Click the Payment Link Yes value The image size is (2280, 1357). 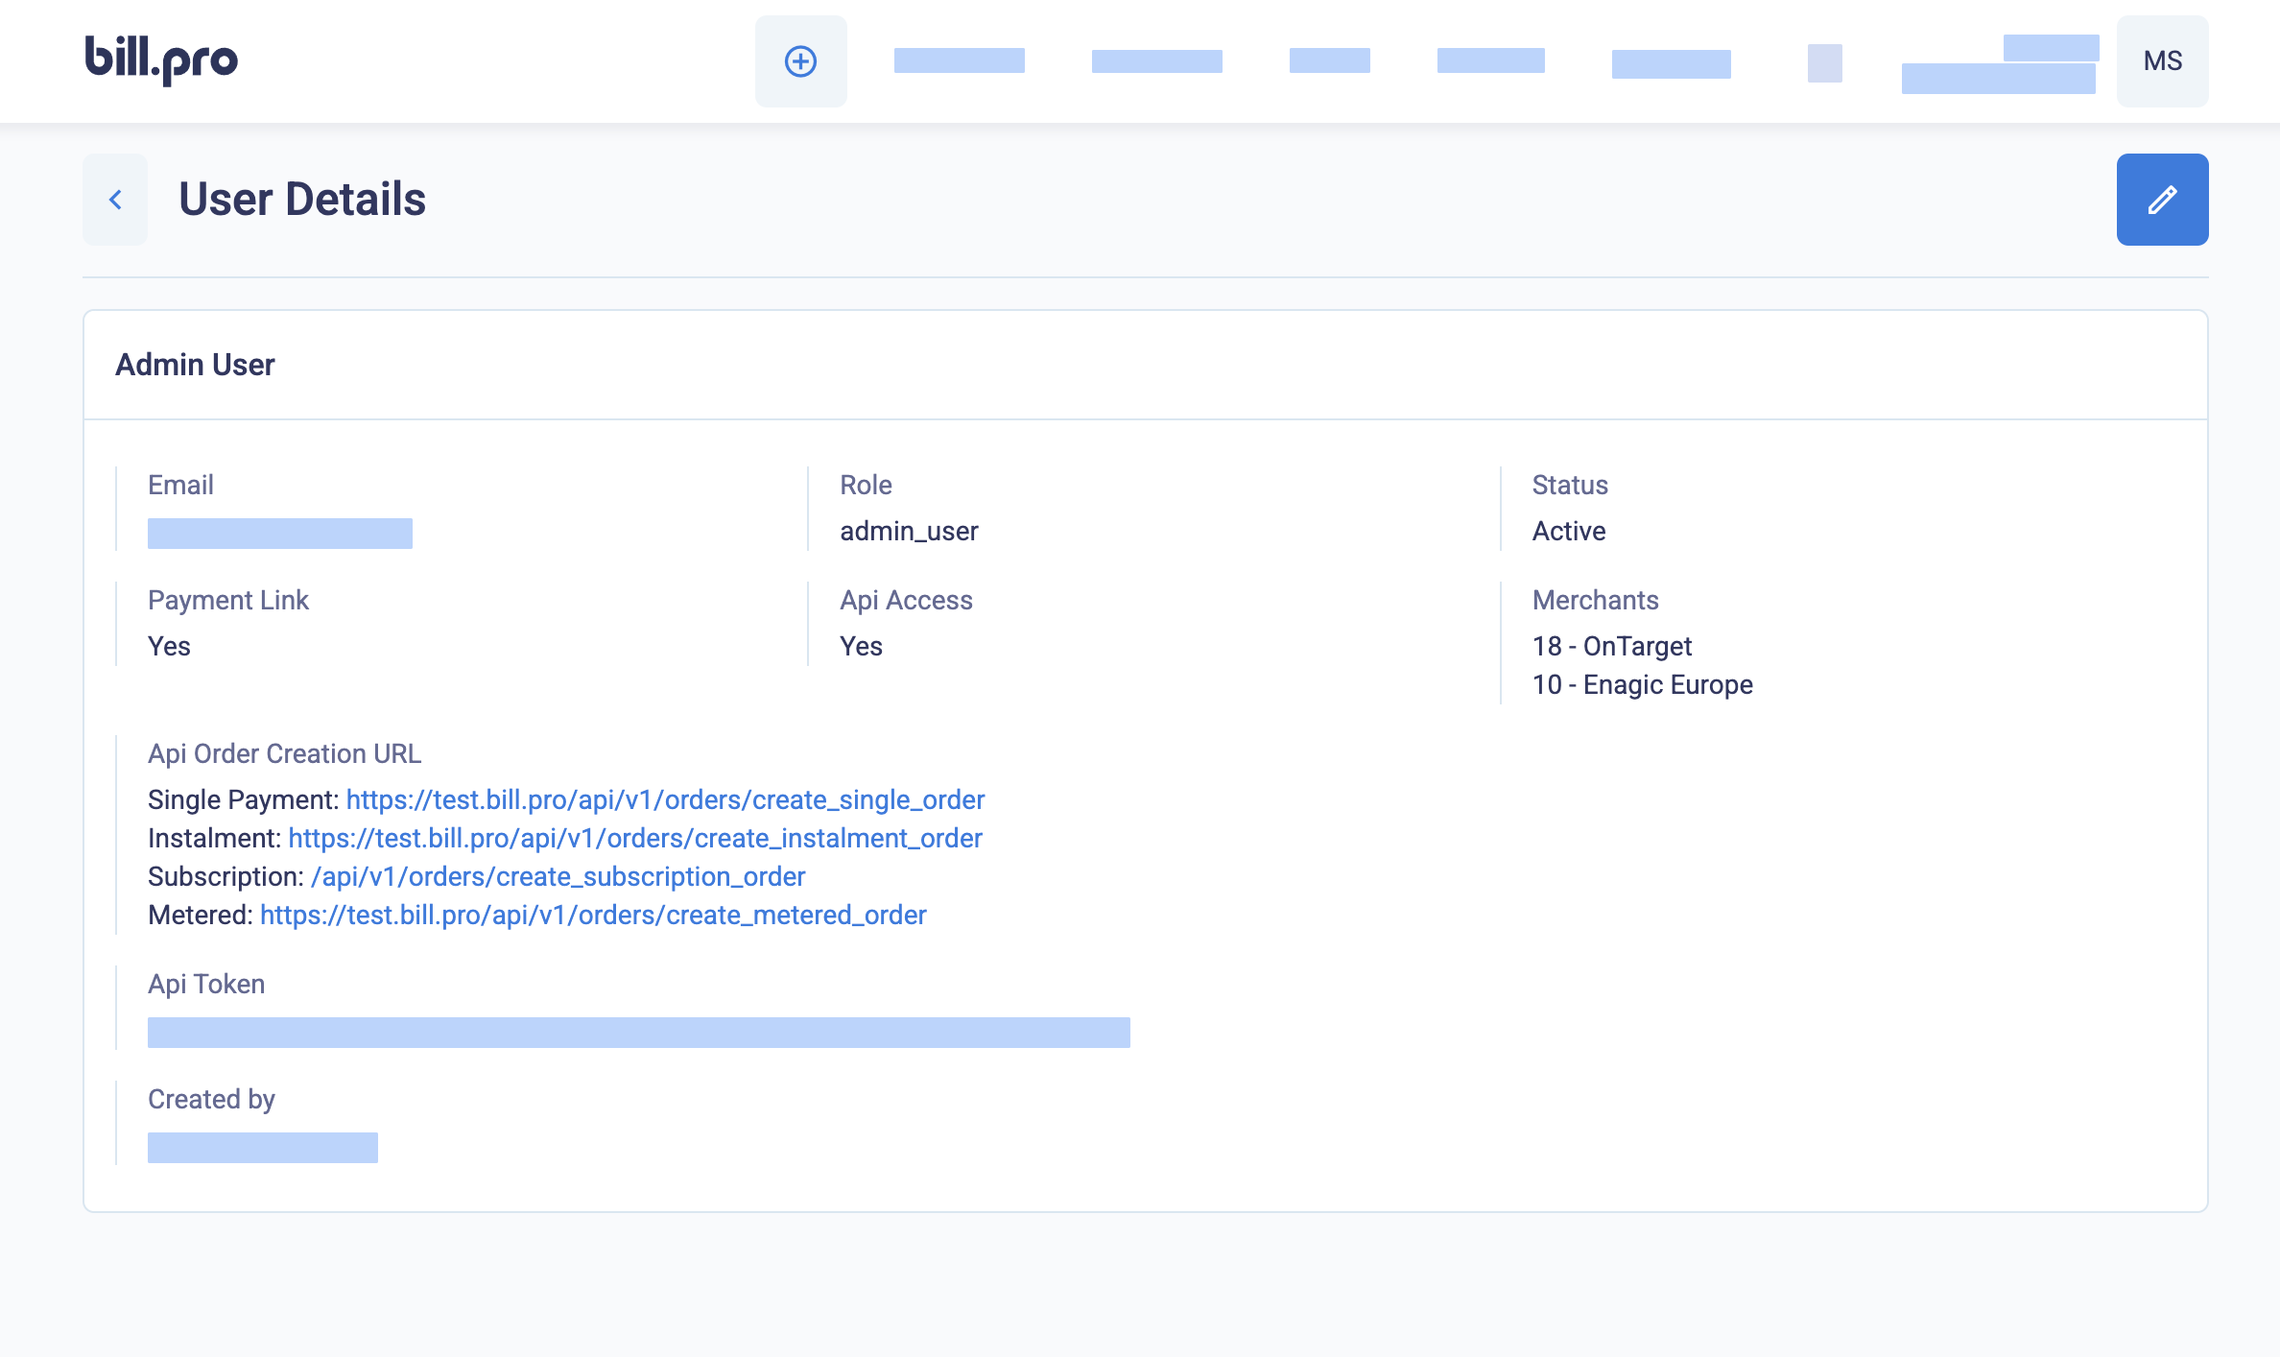point(169,646)
